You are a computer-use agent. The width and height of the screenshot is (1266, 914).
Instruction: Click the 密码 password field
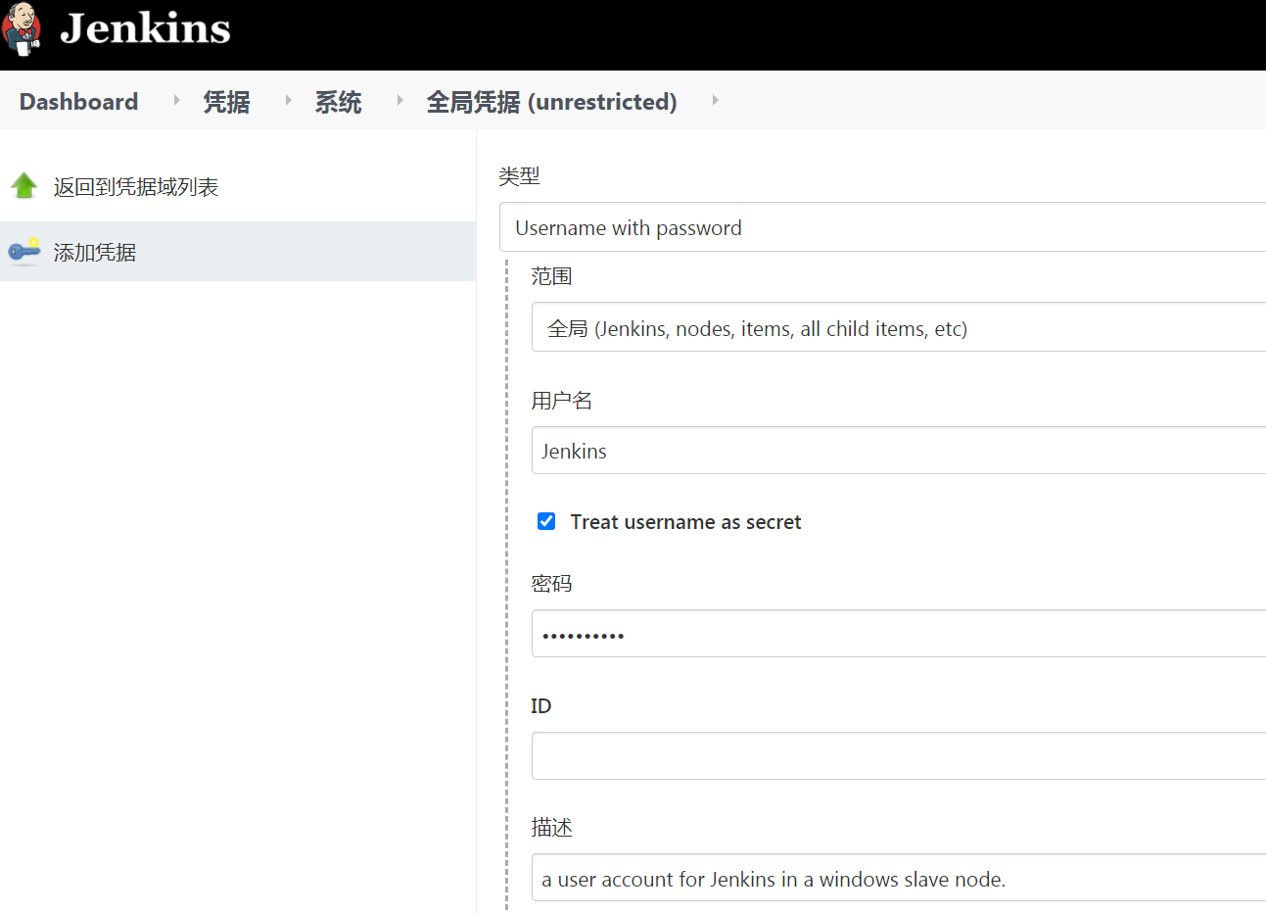899,634
